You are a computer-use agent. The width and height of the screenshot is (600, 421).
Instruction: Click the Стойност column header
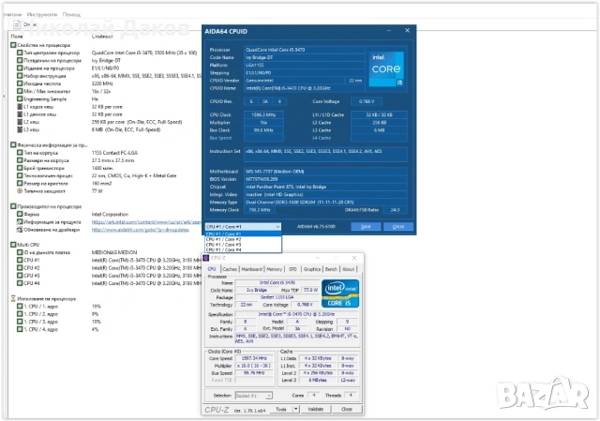pyautogui.click(x=103, y=36)
